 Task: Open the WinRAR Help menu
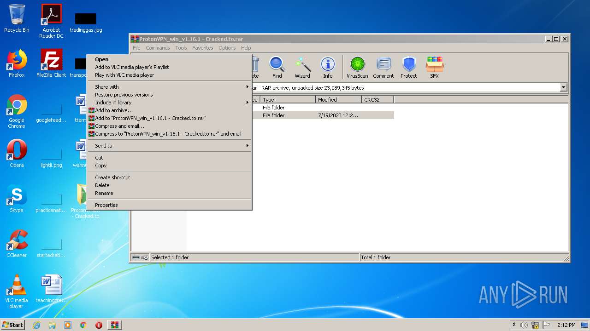point(246,48)
